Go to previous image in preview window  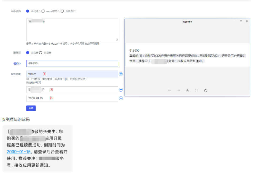pos(170,90)
